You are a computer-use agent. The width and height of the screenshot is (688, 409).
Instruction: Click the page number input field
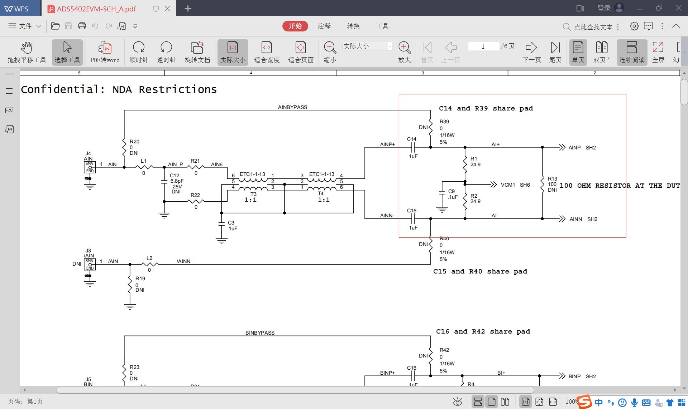click(483, 46)
